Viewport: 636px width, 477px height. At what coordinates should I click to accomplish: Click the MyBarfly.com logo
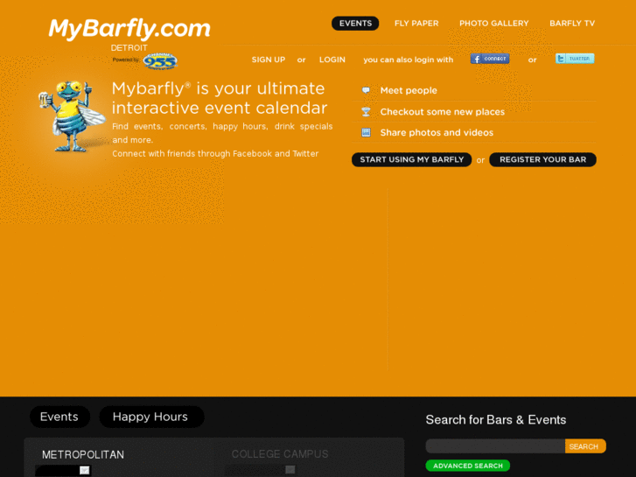coord(129,29)
